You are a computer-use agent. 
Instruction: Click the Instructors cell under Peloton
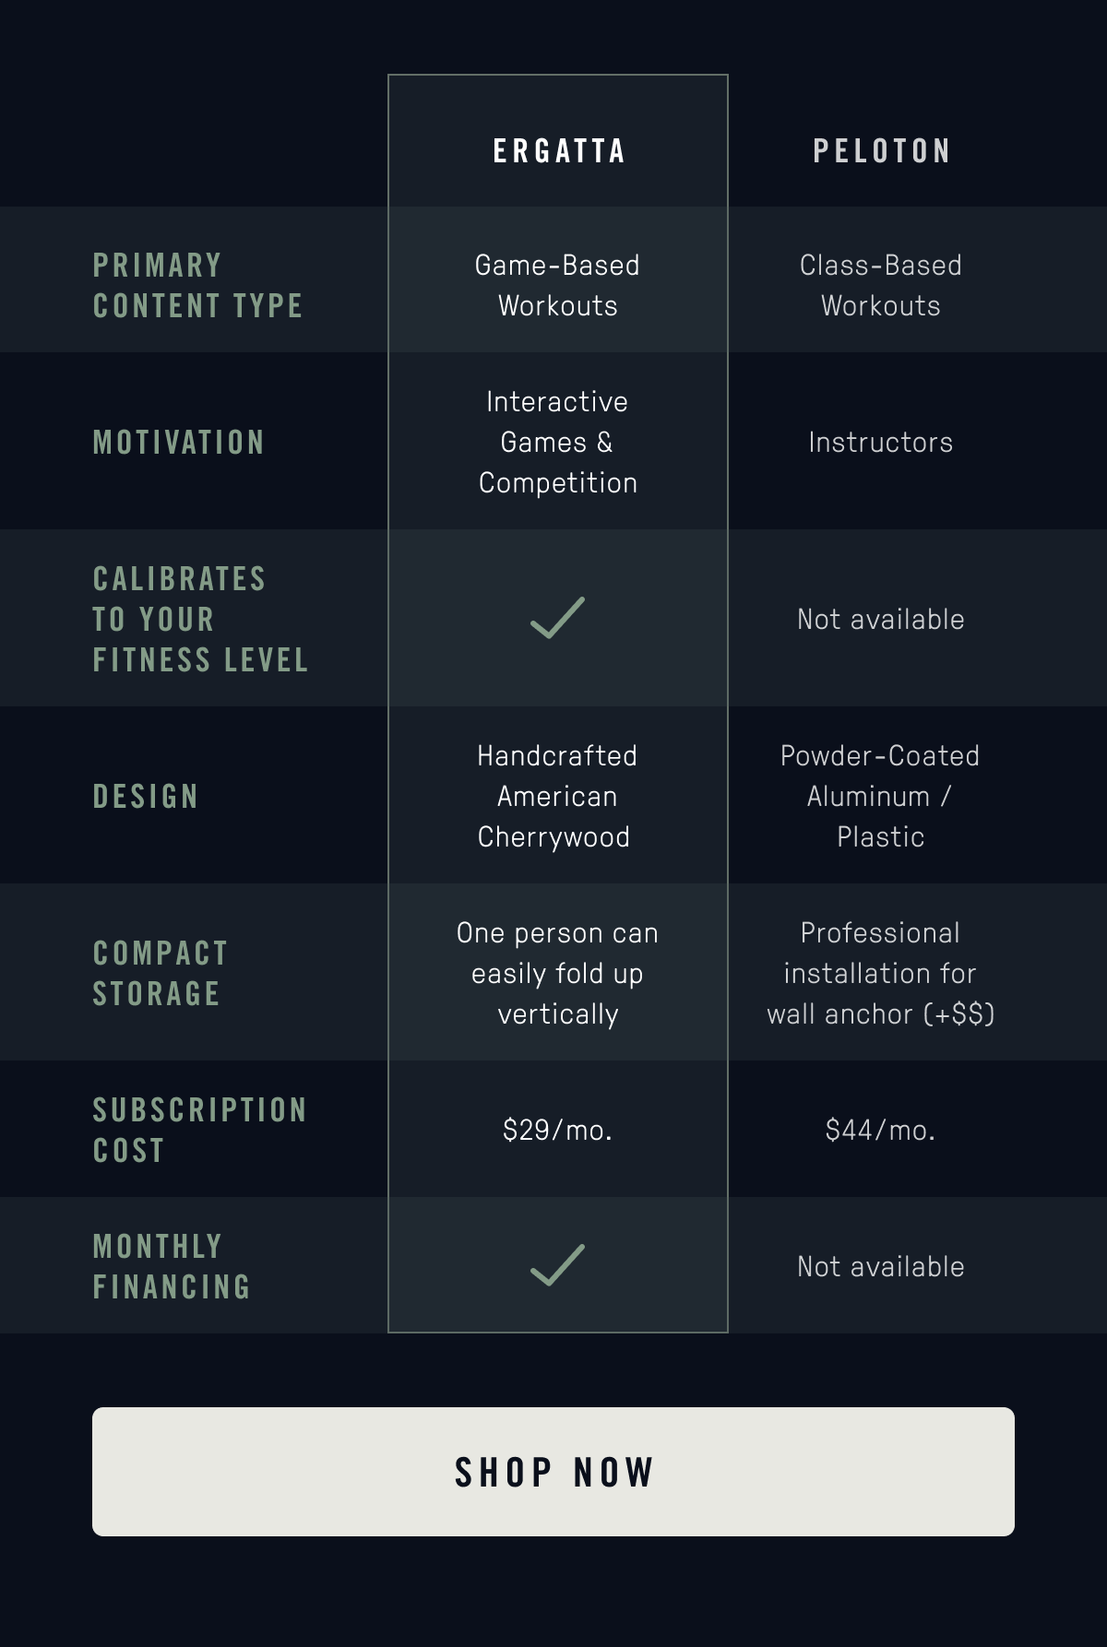tap(881, 442)
